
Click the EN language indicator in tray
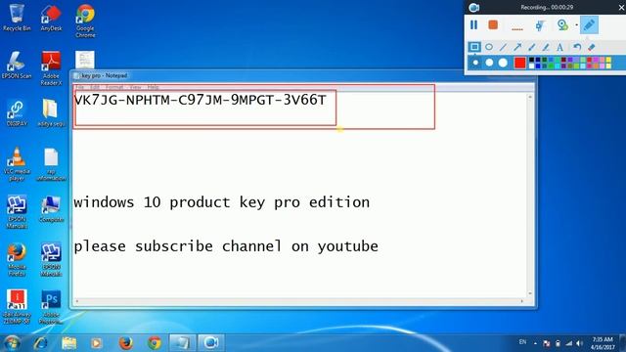tap(522, 342)
